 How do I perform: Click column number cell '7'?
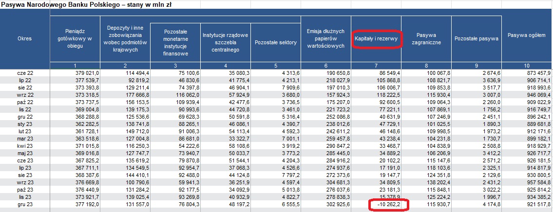coord(376,66)
